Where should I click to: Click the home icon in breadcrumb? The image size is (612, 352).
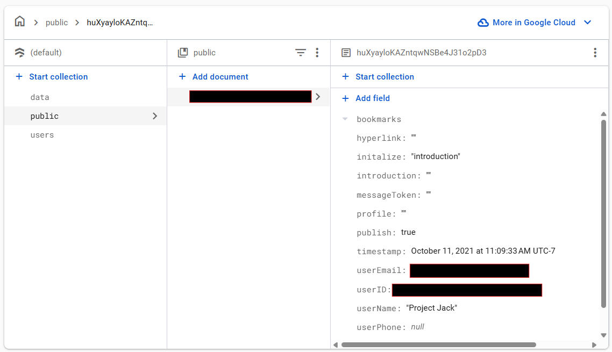[x=19, y=21]
